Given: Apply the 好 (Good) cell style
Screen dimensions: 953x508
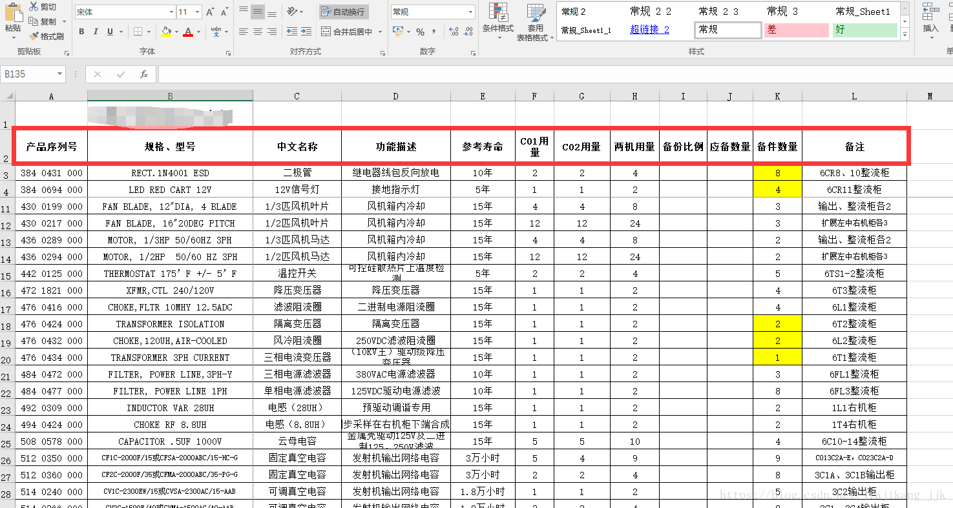Looking at the screenshot, I should tap(864, 30).
